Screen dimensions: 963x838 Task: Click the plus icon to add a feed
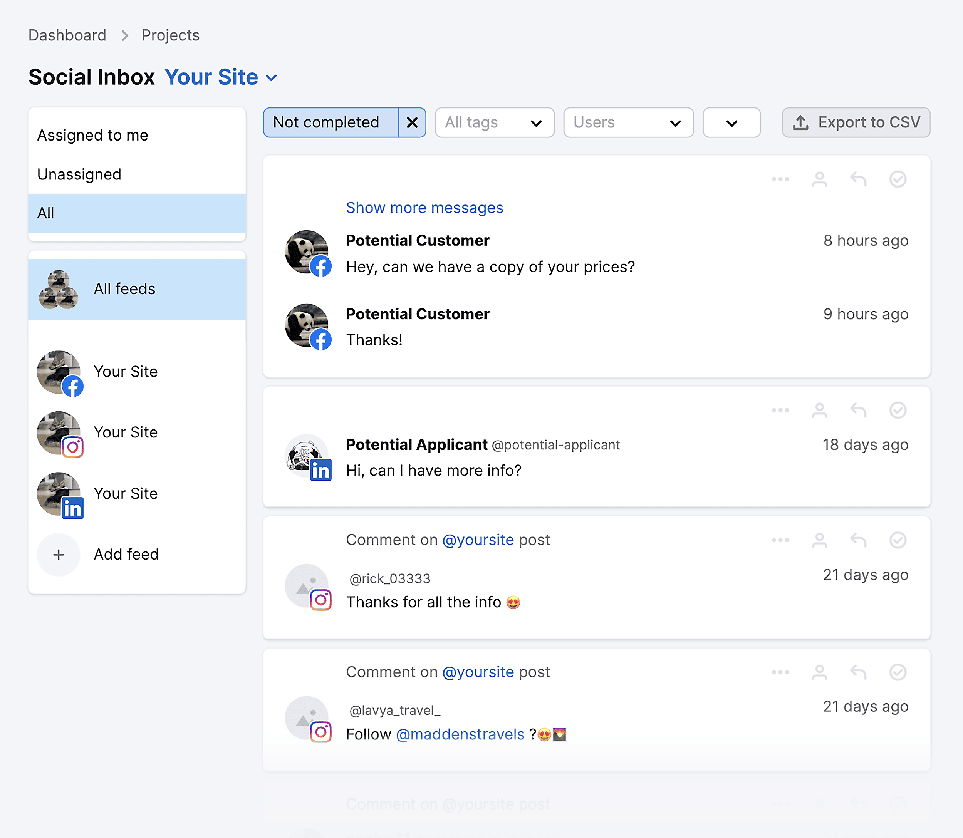[59, 555]
